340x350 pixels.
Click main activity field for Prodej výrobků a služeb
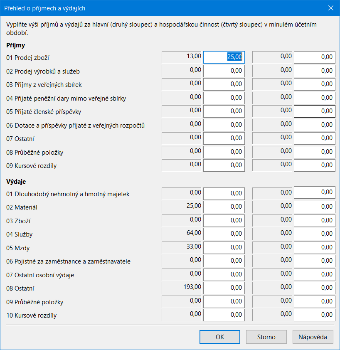[224, 71]
